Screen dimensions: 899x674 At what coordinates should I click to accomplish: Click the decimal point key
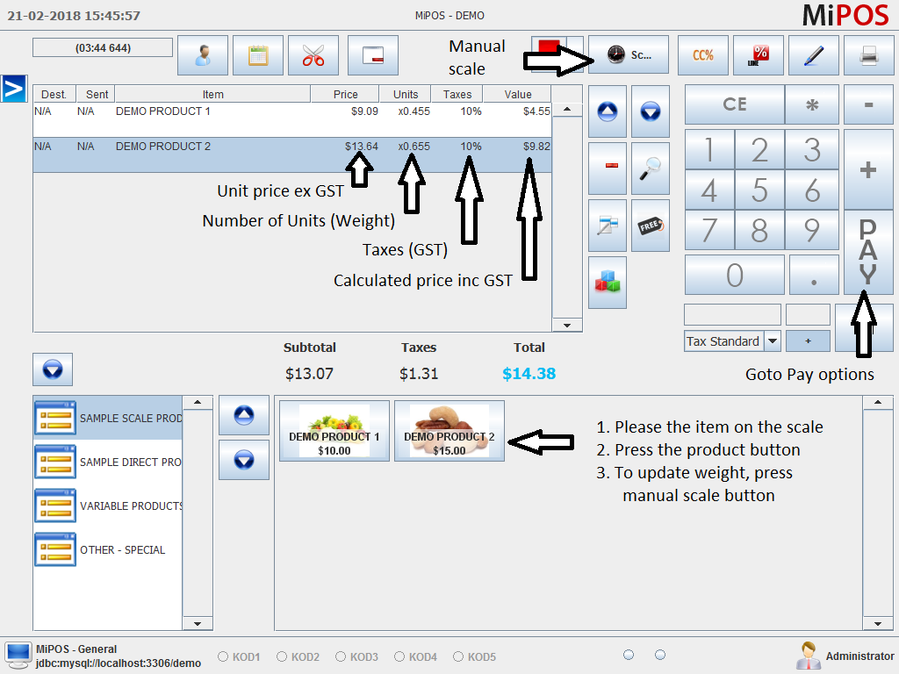(x=814, y=275)
